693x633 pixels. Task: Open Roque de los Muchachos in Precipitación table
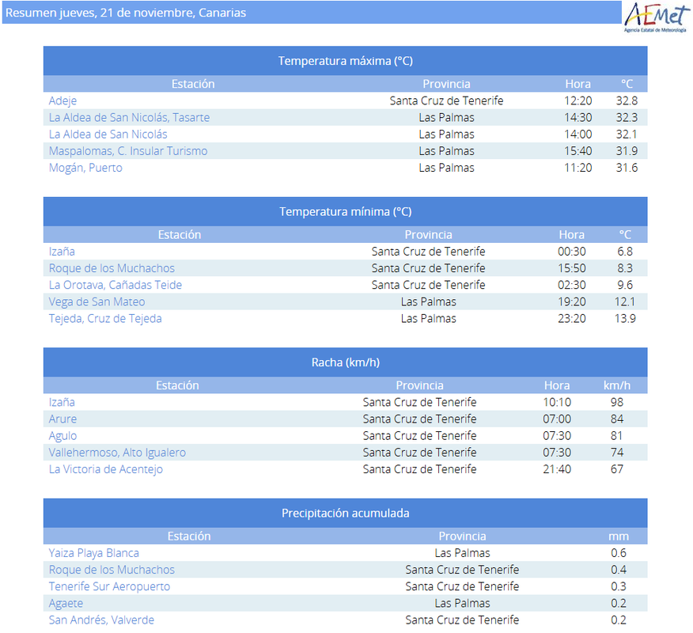pyautogui.click(x=112, y=570)
